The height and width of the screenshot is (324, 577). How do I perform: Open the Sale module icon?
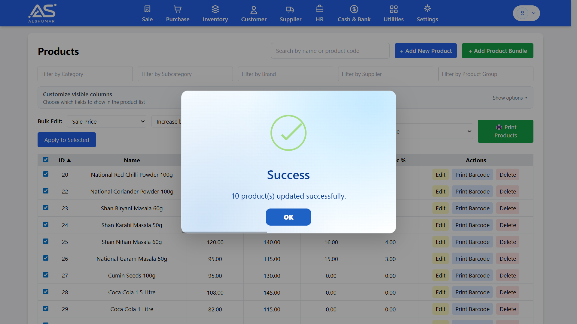click(147, 9)
